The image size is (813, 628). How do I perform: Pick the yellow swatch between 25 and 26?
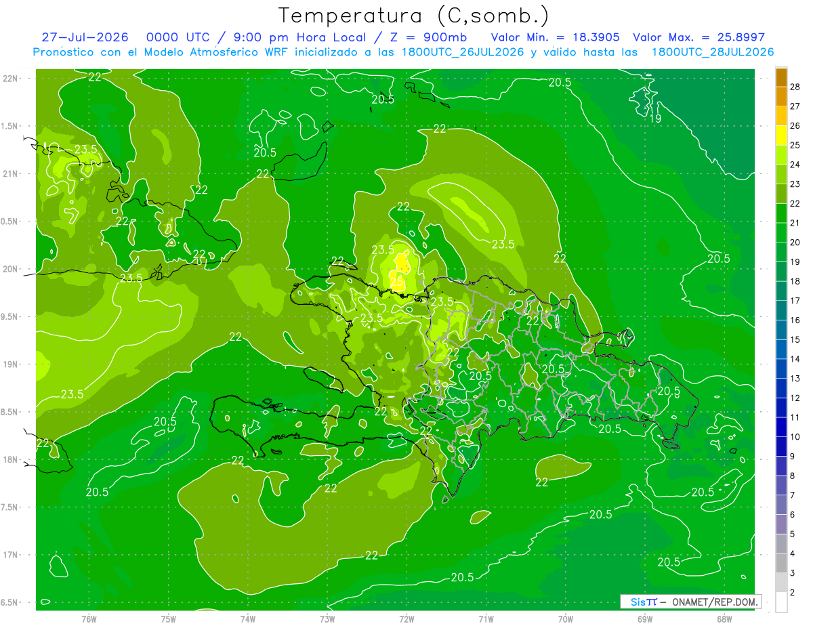click(x=781, y=135)
